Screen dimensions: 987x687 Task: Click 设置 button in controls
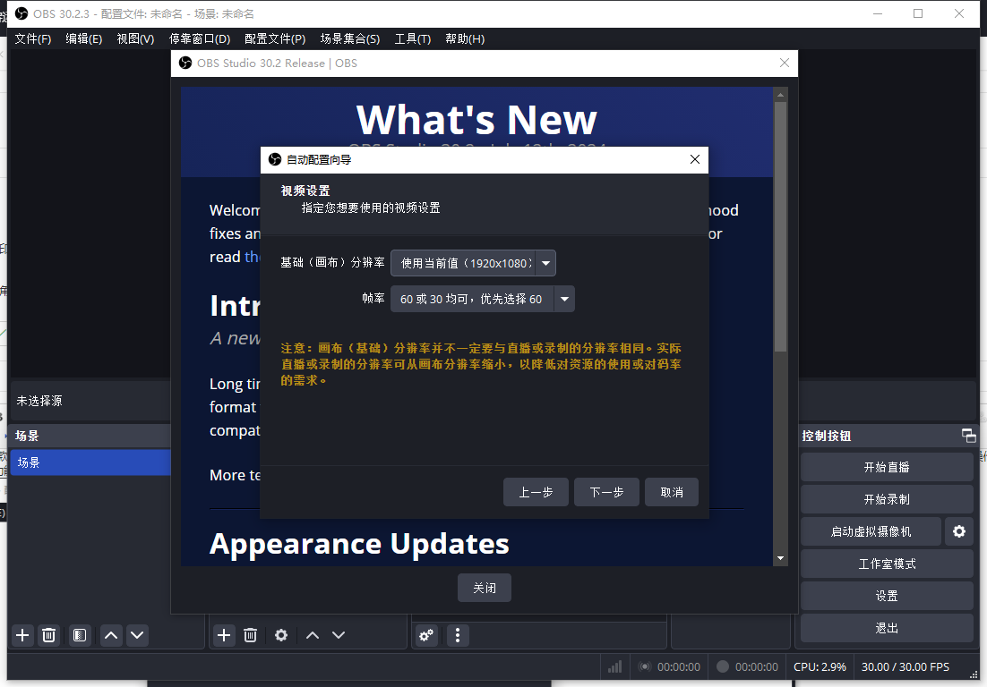(x=887, y=596)
